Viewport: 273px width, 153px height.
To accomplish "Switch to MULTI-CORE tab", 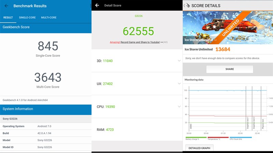I will 49,18.
